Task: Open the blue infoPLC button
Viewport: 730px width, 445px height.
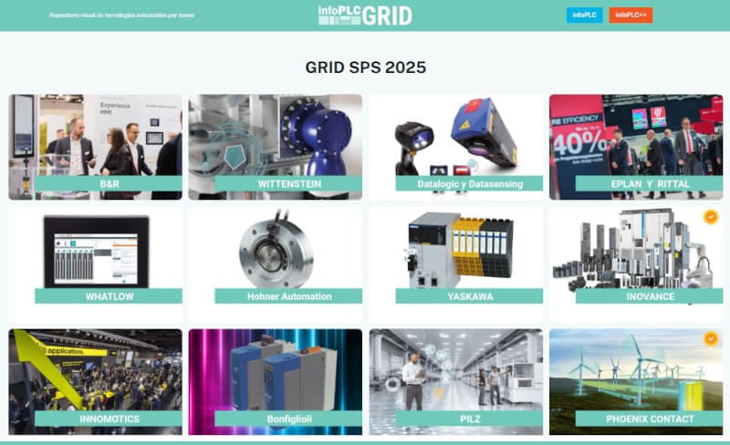Action: (x=584, y=15)
